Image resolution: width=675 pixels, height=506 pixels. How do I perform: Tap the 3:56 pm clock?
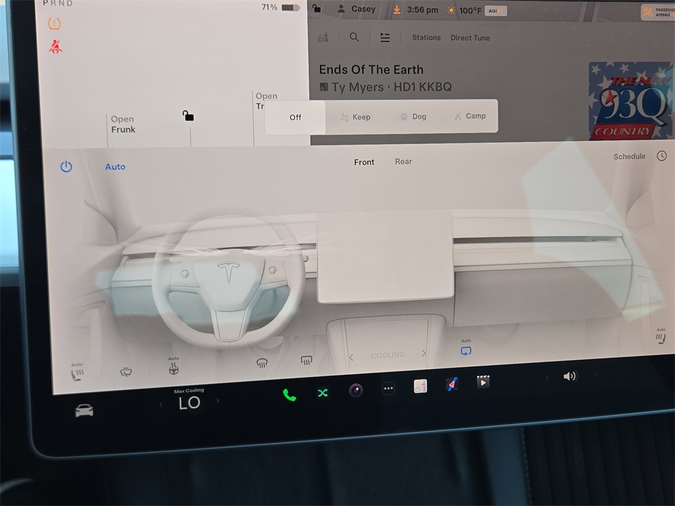tap(423, 10)
